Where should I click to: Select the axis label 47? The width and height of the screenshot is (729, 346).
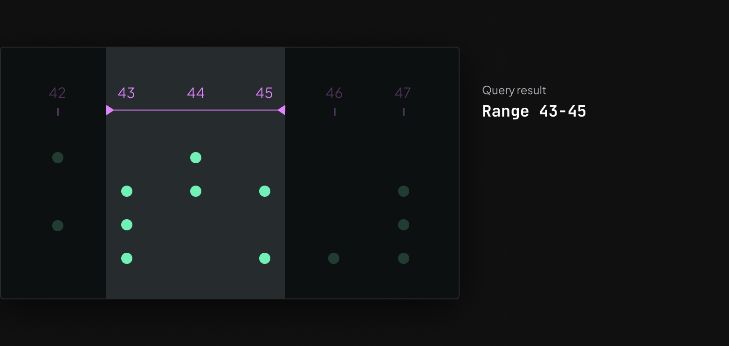[403, 93]
